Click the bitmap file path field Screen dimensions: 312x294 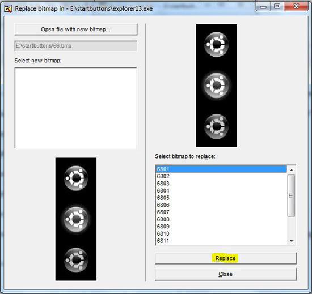pos(75,46)
